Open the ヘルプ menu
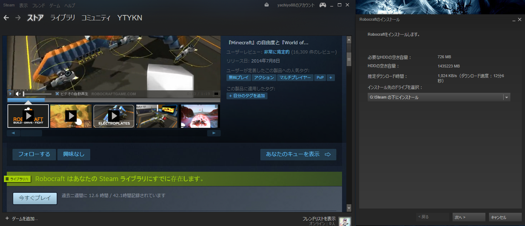Screen dimensions: 525x226 70,5
